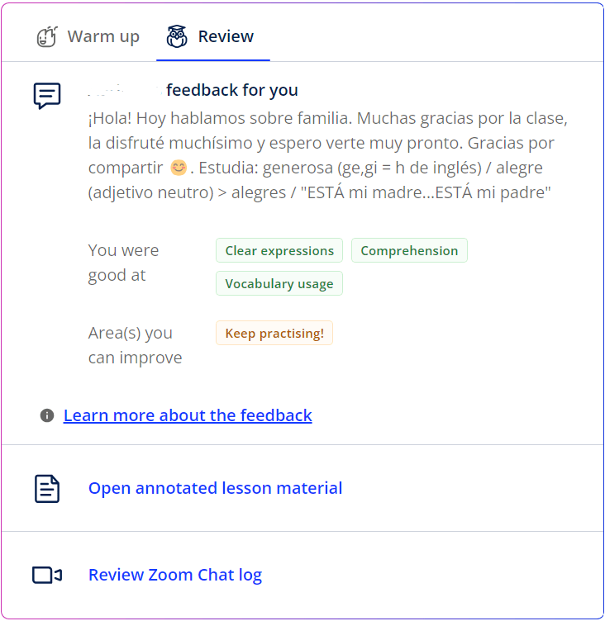Viewport: 605px width, 621px height.
Task: Click the 'Area(s) you can improve' label
Action: click(135, 345)
